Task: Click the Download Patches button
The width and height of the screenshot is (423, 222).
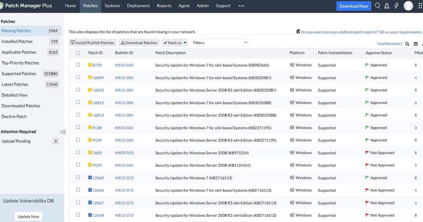Action: coord(139,43)
